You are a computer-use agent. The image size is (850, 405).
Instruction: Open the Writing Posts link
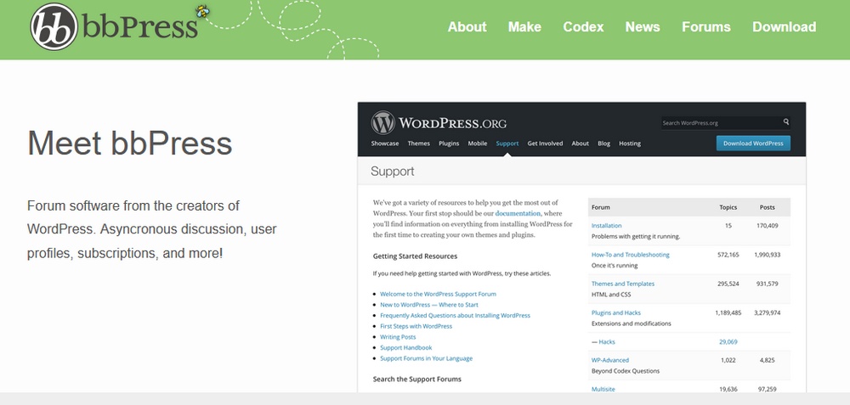[398, 337]
